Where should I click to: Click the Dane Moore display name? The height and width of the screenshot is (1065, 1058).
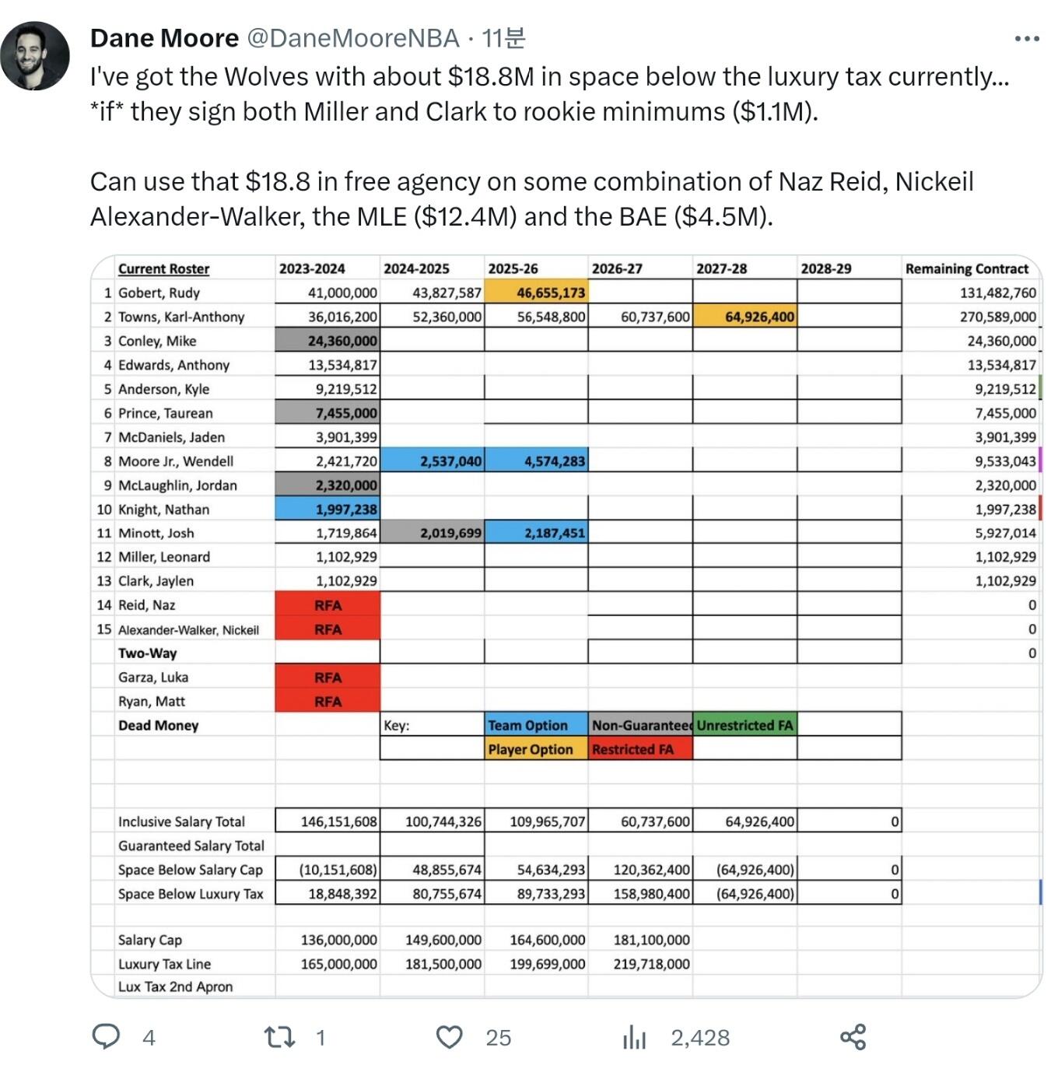pyautogui.click(x=164, y=38)
